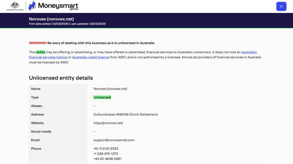Open Australian credit licence link

[x=91, y=57]
